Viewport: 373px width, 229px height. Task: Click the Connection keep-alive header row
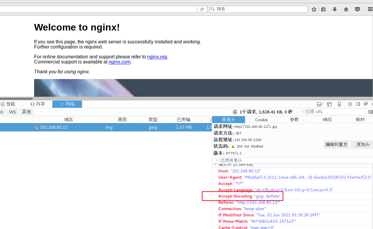(293, 209)
